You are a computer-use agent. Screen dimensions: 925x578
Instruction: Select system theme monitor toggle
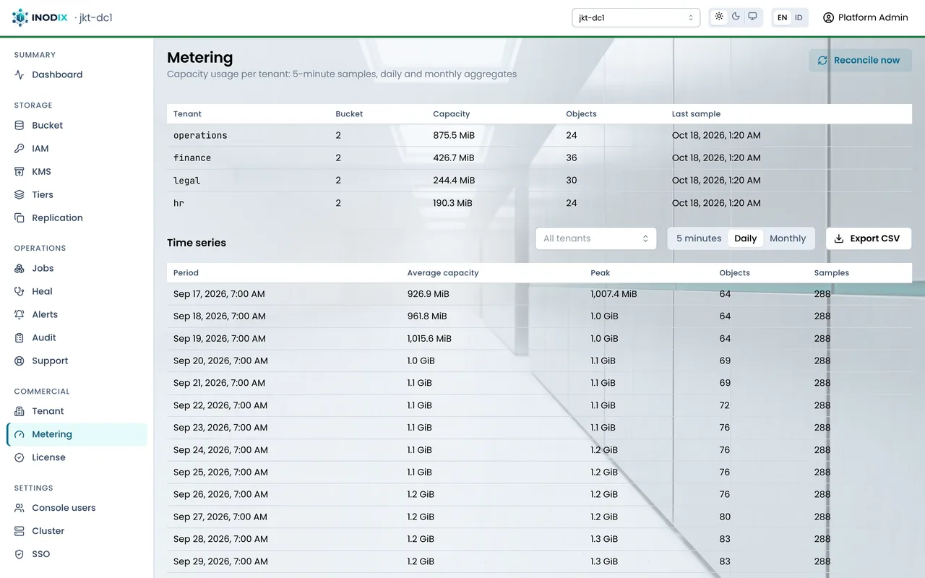[x=752, y=17]
